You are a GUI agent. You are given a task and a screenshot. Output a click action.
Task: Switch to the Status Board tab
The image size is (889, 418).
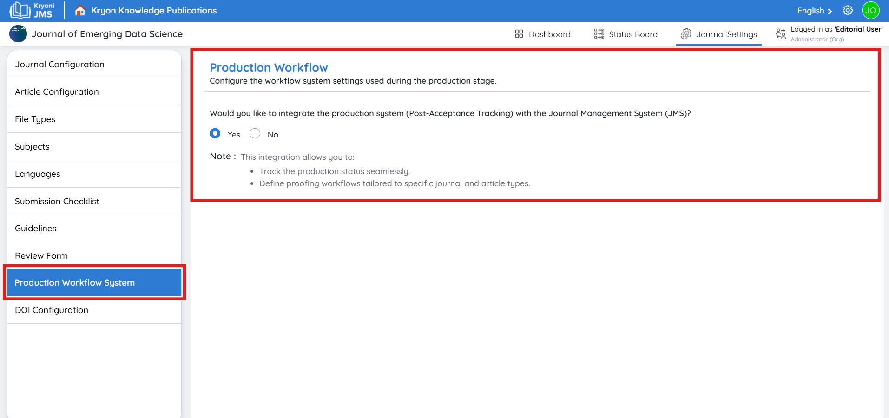(x=632, y=34)
